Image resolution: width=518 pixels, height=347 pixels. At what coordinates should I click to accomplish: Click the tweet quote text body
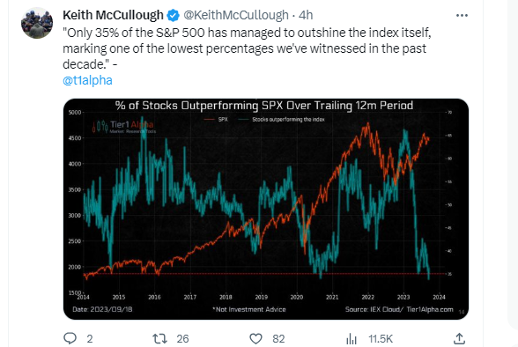[x=247, y=48]
